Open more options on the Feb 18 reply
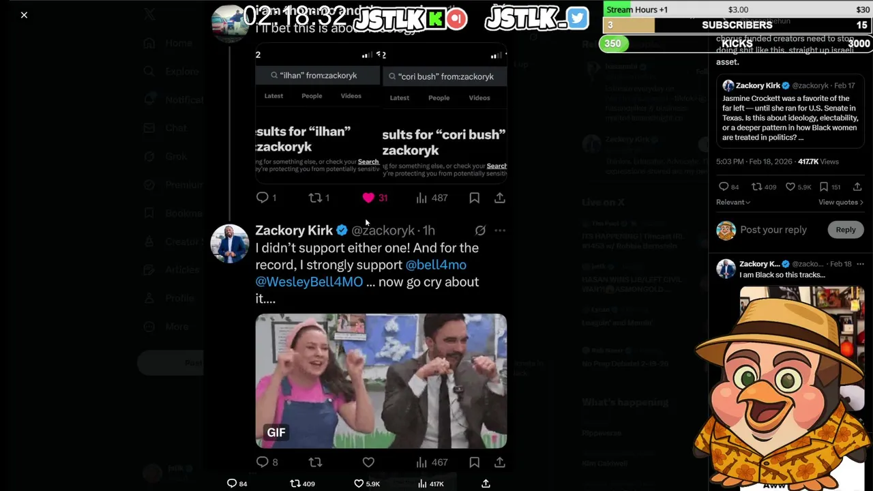The height and width of the screenshot is (491, 873). (860, 264)
